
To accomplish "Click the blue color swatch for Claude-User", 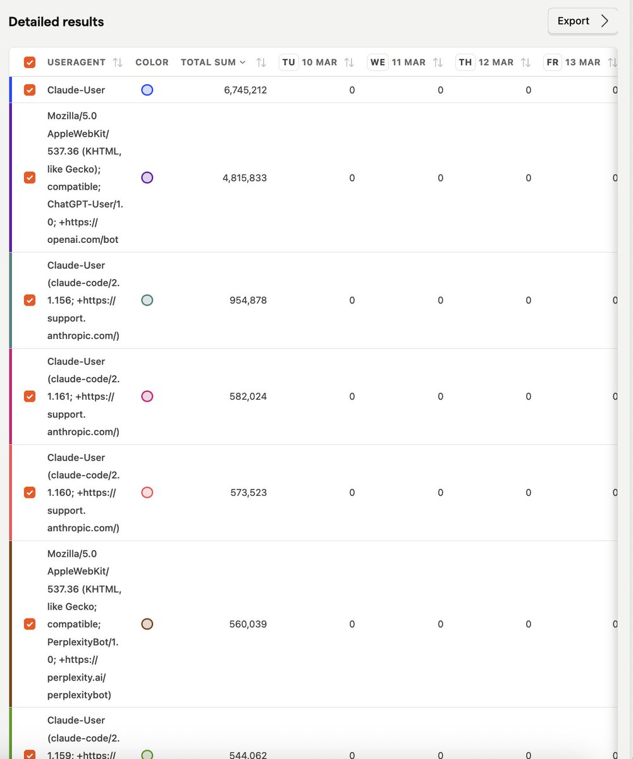I will [147, 90].
